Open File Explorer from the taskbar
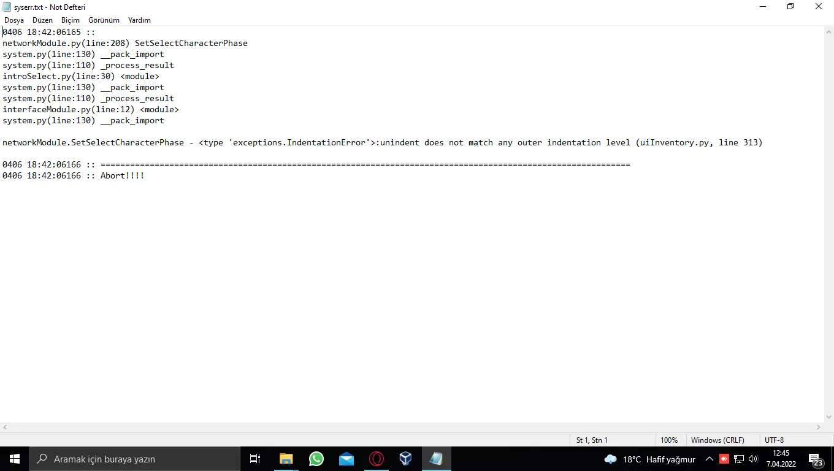Screen dimensions: 834x471 pyautogui.click(x=286, y=459)
